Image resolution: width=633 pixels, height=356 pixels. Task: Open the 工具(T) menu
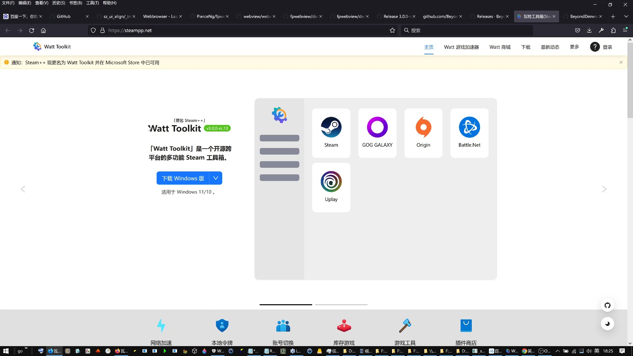tap(92, 3)
